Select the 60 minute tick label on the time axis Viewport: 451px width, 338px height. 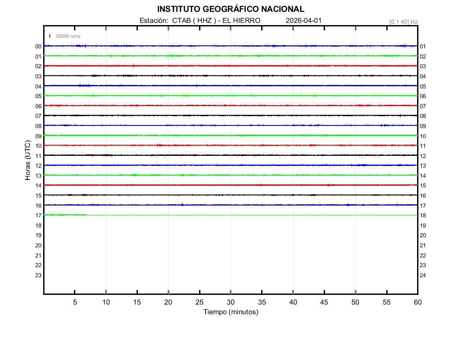pos(418,302)
